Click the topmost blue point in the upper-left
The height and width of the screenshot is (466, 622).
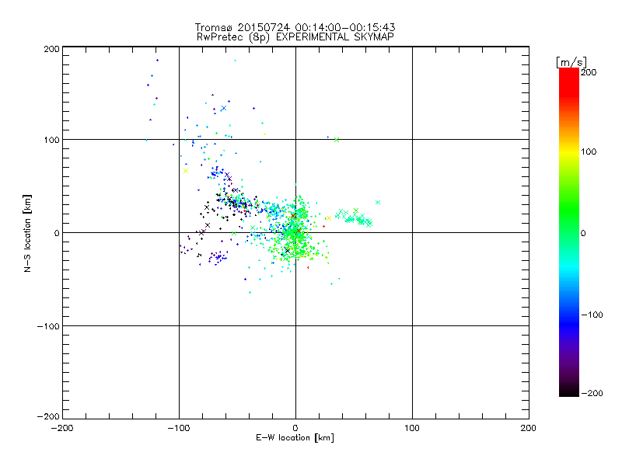[158, 61]
